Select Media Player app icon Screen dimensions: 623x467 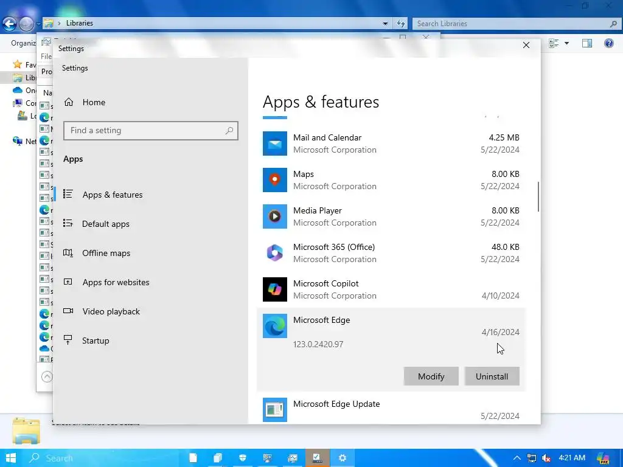pyautogui.click(x=274, y=216)
